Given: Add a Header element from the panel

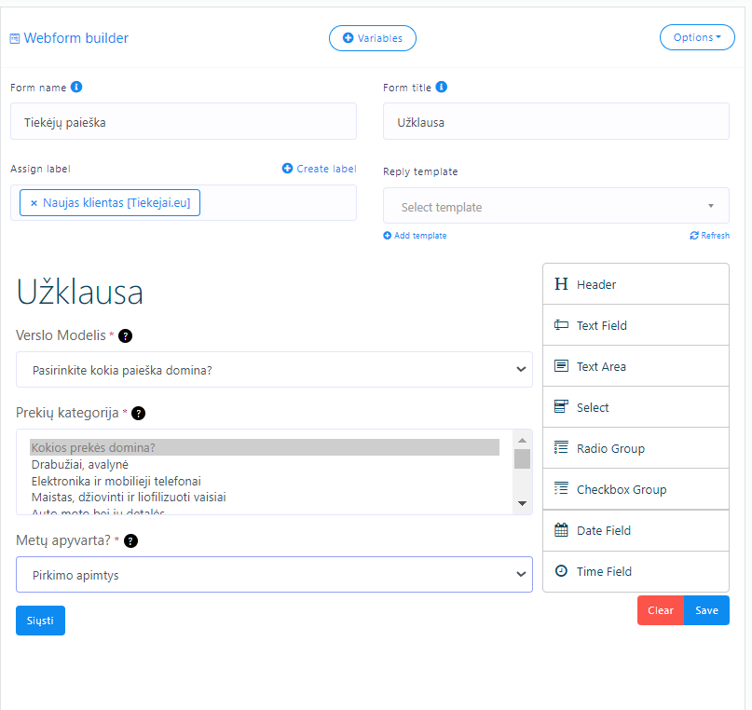Looking at the screenshot, I should point(636,284).
